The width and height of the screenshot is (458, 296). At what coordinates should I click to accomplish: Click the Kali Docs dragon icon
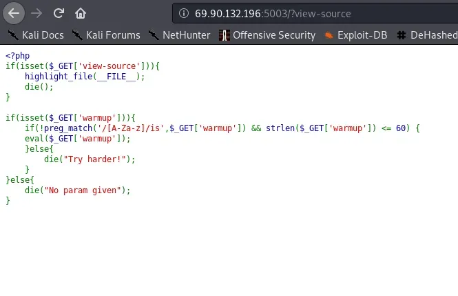pos(13,35)
